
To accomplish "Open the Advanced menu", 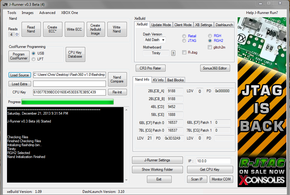I will pyautogui.click(x=47, y=13).
